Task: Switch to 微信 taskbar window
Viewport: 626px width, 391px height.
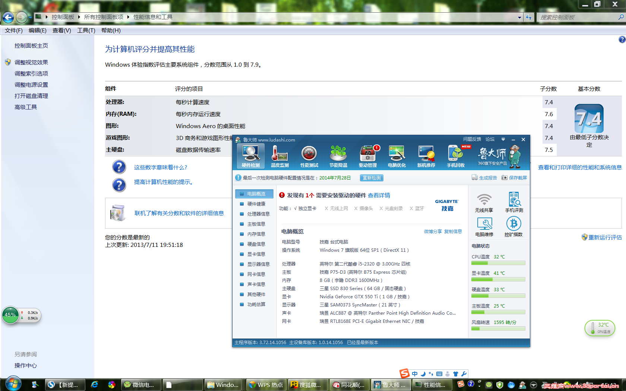Action: [x=142, y=385]
